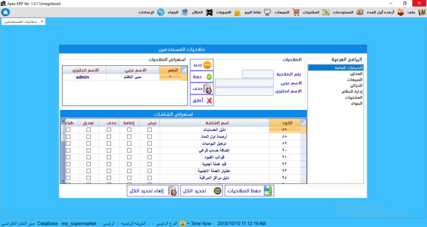Click the تحديد الكل check icon
This screenshot has width=427, height=227.
click(217, 191)
